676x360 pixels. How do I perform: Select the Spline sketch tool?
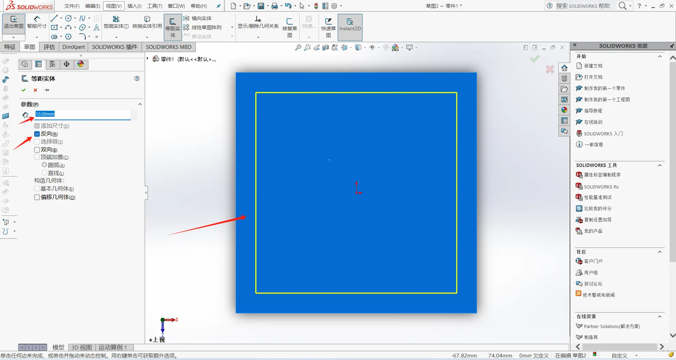tap(82, 18)
